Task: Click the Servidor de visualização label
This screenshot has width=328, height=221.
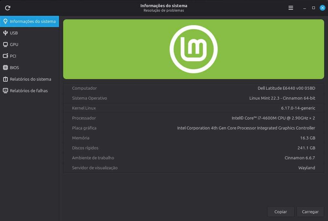Action: click(x=95, y=168)
